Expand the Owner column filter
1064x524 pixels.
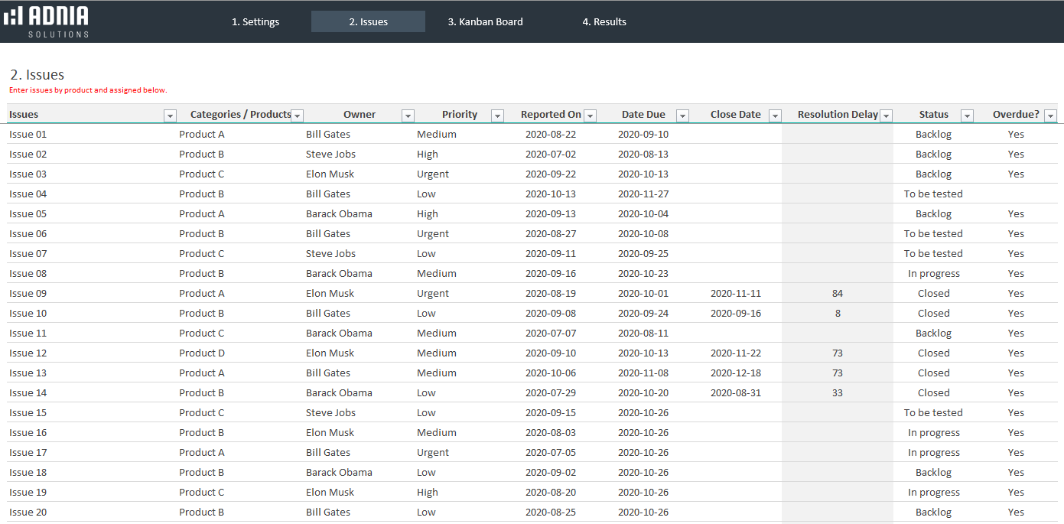pyautogui.click(x=408, y=116)
